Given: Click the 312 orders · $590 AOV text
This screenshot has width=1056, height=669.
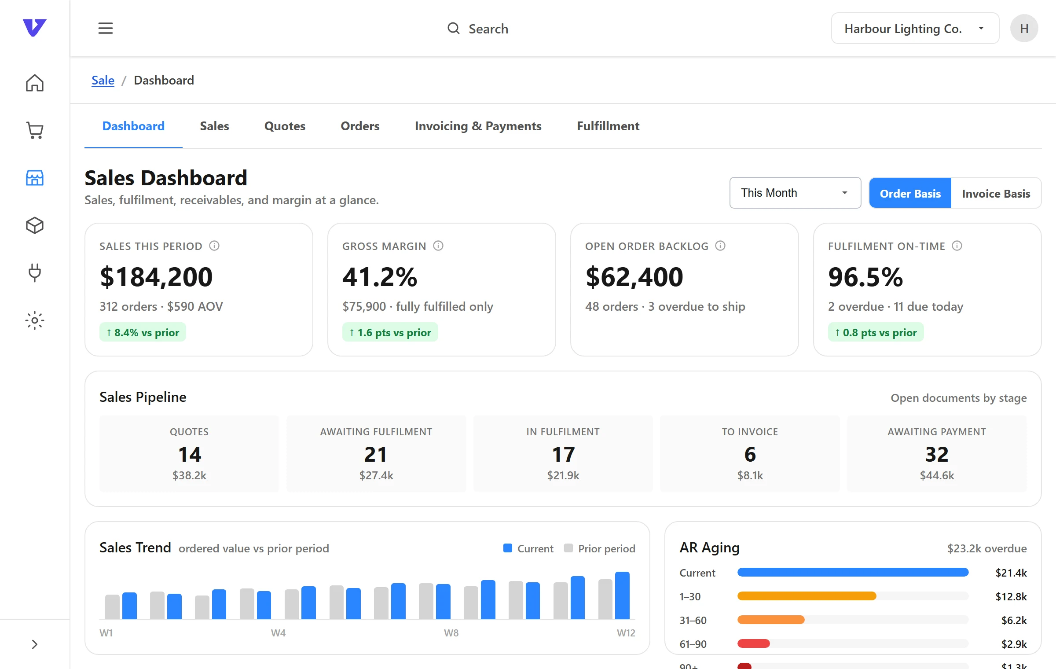Looking at the screenshot, I should 161,306.
